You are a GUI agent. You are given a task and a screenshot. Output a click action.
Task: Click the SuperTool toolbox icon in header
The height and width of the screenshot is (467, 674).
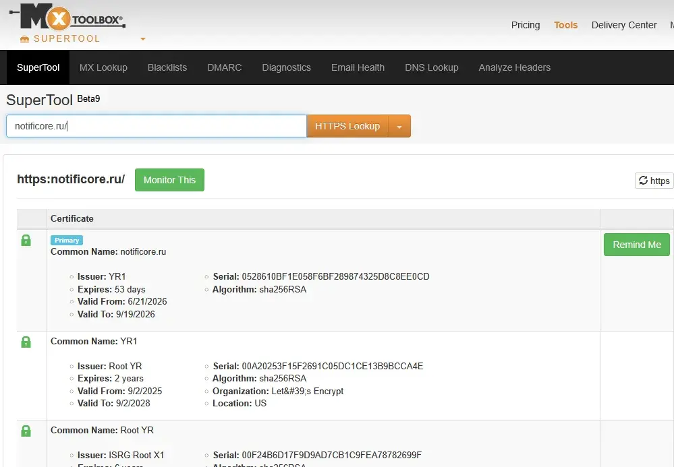(24, 39)
